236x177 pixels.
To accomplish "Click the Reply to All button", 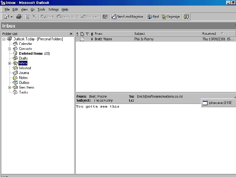I will pyautogui.click(x=68, y=17).
